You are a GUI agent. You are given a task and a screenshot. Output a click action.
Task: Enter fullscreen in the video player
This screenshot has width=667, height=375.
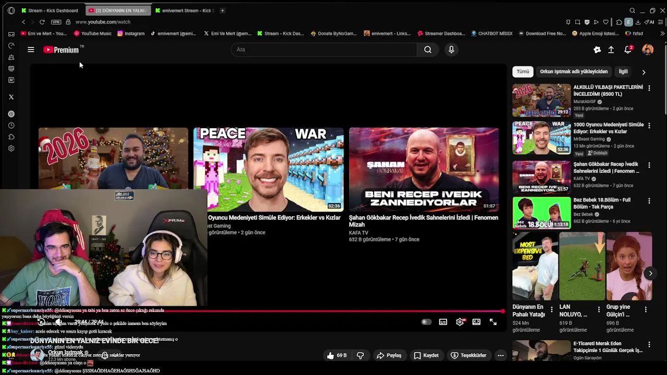point(493,322)
